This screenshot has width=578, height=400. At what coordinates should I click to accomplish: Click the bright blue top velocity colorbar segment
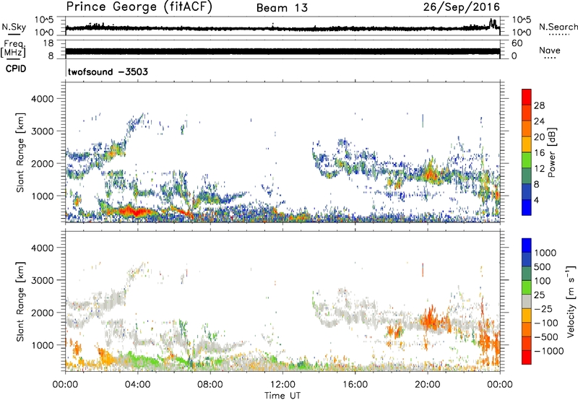coord(527,245)
